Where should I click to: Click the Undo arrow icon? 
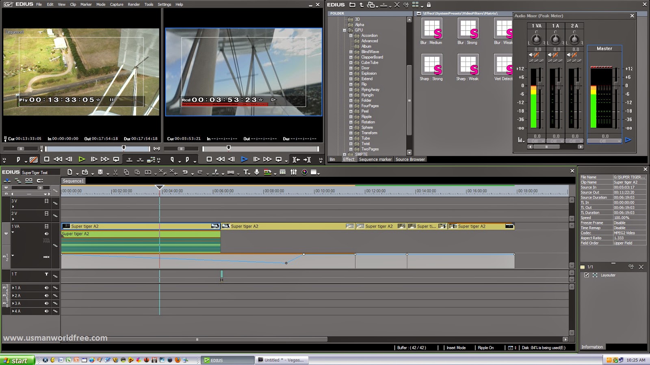pyautogui.click(x=185, y=172)
